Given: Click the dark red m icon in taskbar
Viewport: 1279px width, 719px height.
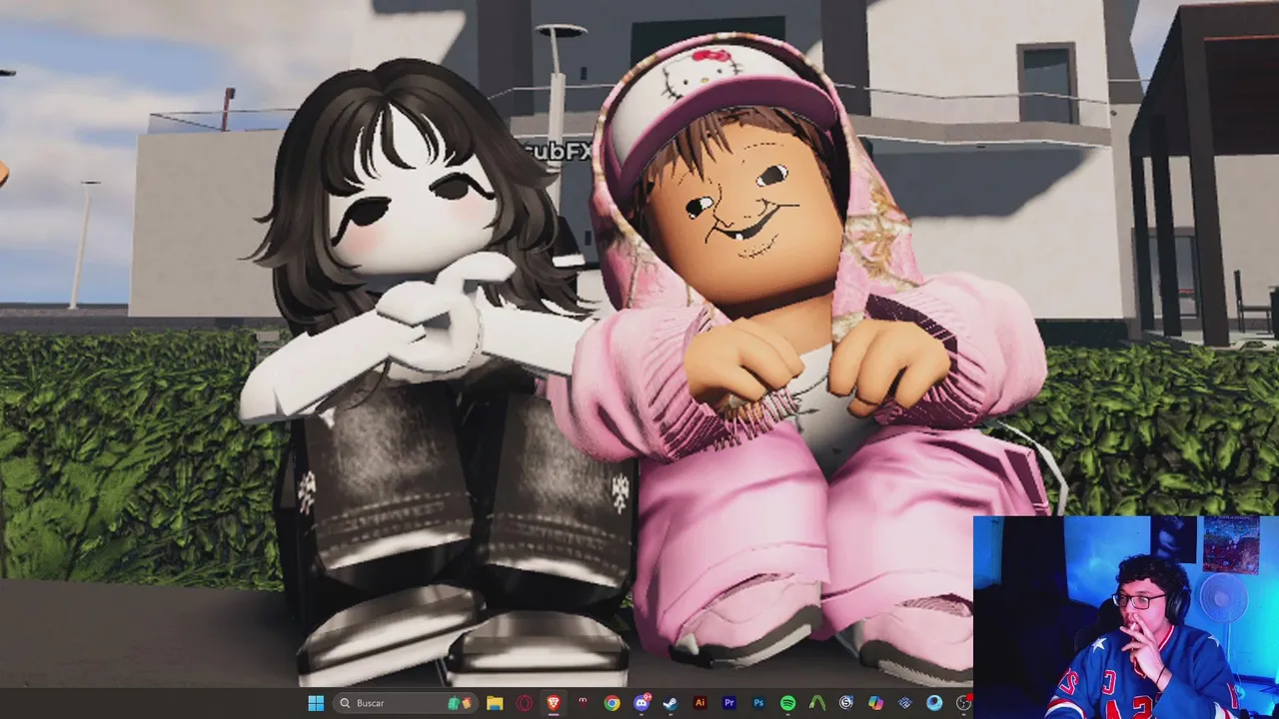Looking at the screenshot, I should coord(583,703).
